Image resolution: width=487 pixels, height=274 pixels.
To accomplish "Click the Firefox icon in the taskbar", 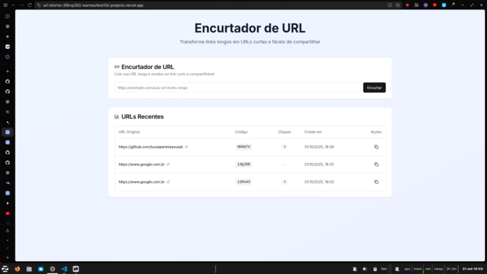I will (x=18, y=269).
